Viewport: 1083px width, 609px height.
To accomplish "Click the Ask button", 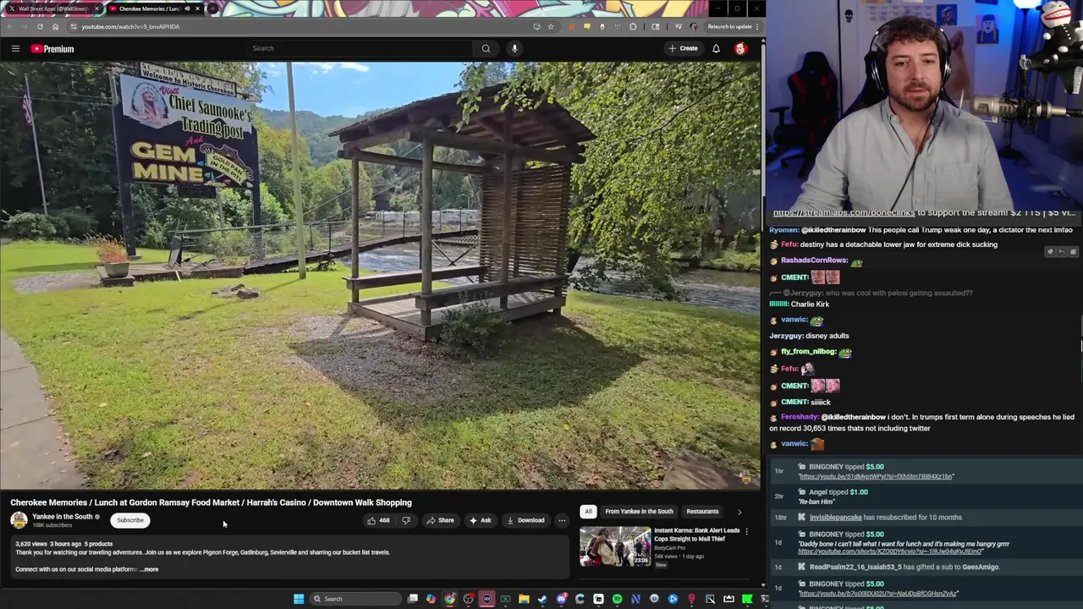I will (481, 520).
